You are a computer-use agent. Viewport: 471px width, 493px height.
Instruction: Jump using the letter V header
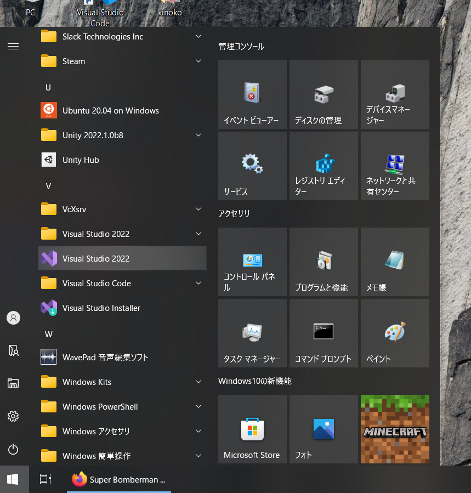pos(48,186)
